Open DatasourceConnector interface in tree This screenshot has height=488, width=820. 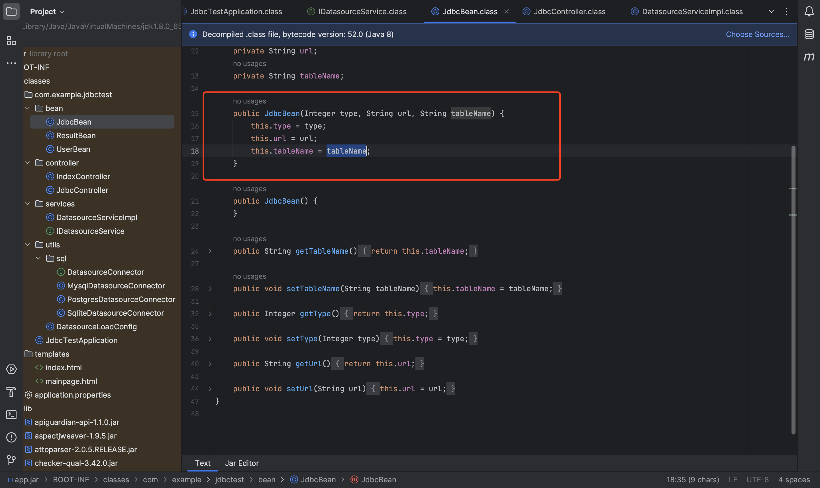coord(105,272)
